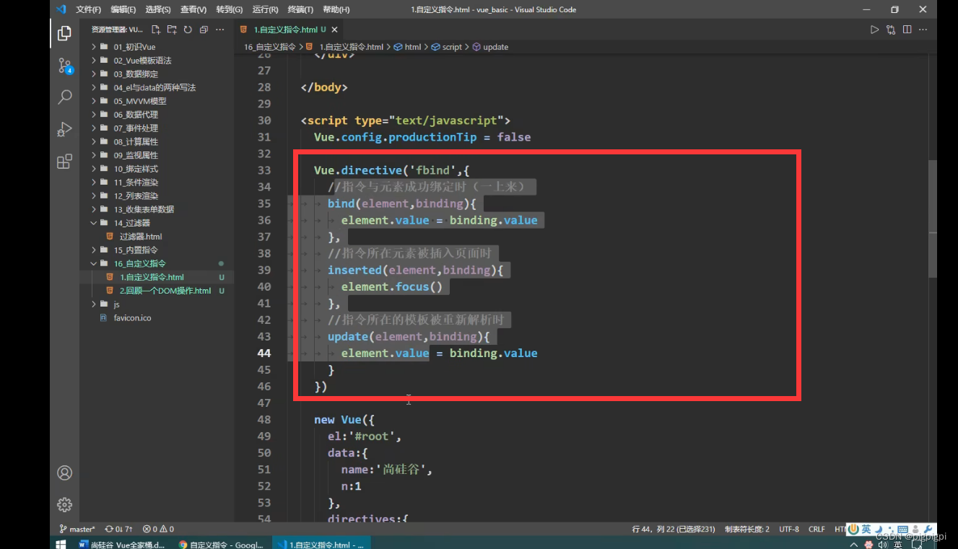Image resolution: width=958 pixels, height=549 pixels.
Task: Open the Search view icon
Action: [x=64, y=97]
